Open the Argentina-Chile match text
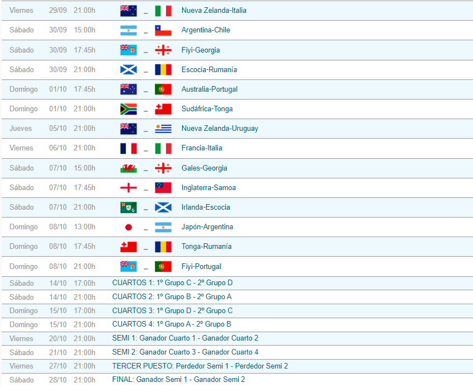This screenshot has height=387, width=473. tap(205, 30)
